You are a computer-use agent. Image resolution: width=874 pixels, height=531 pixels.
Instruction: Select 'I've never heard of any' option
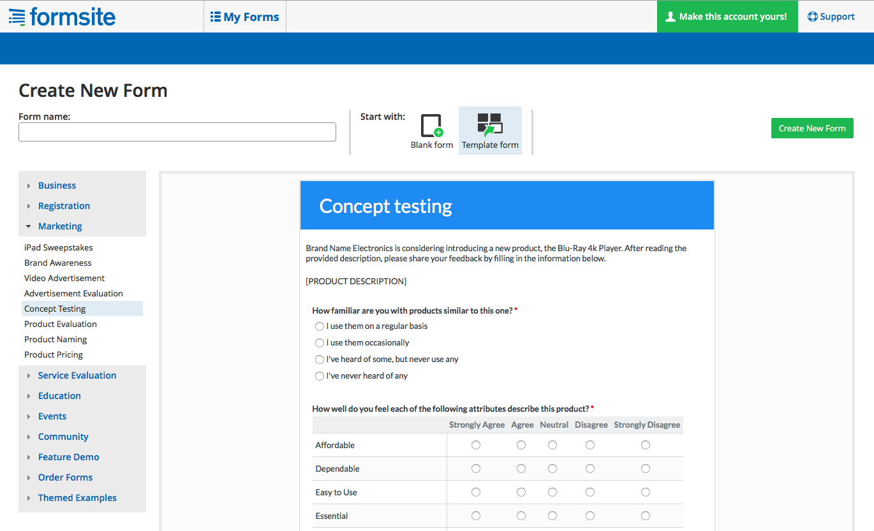320,376
